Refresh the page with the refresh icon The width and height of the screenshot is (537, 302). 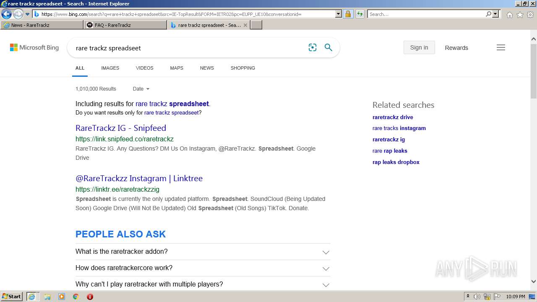(360, 14)
